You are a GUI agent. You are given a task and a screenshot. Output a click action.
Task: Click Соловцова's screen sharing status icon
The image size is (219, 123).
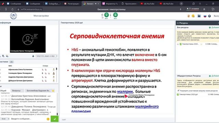[49, 73]
